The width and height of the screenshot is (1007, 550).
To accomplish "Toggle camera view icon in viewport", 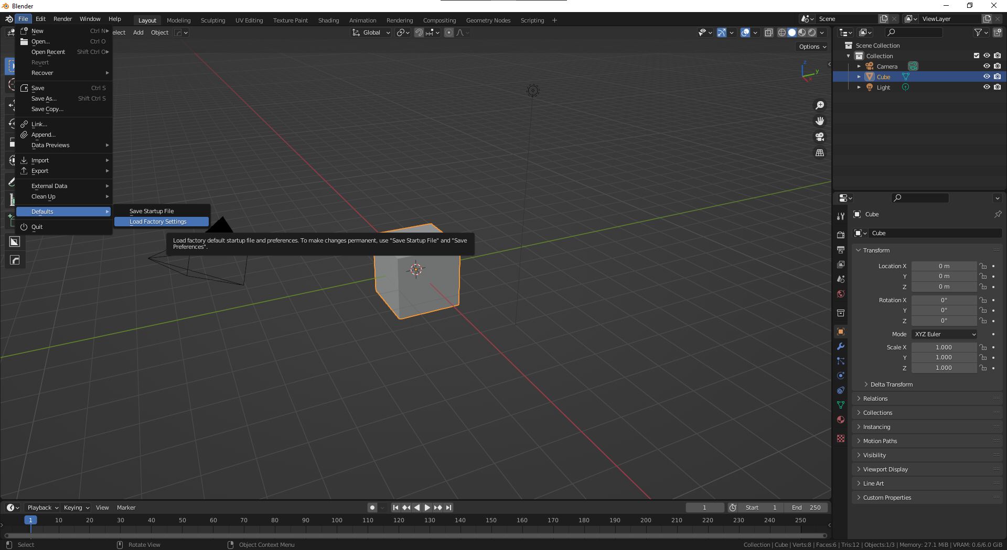I will point(820,137).
